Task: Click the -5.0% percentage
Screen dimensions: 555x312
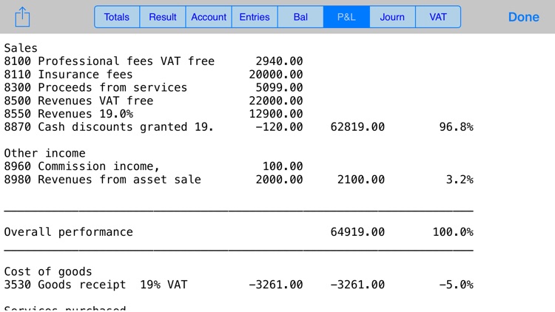Action: click(x=457, y=285)
